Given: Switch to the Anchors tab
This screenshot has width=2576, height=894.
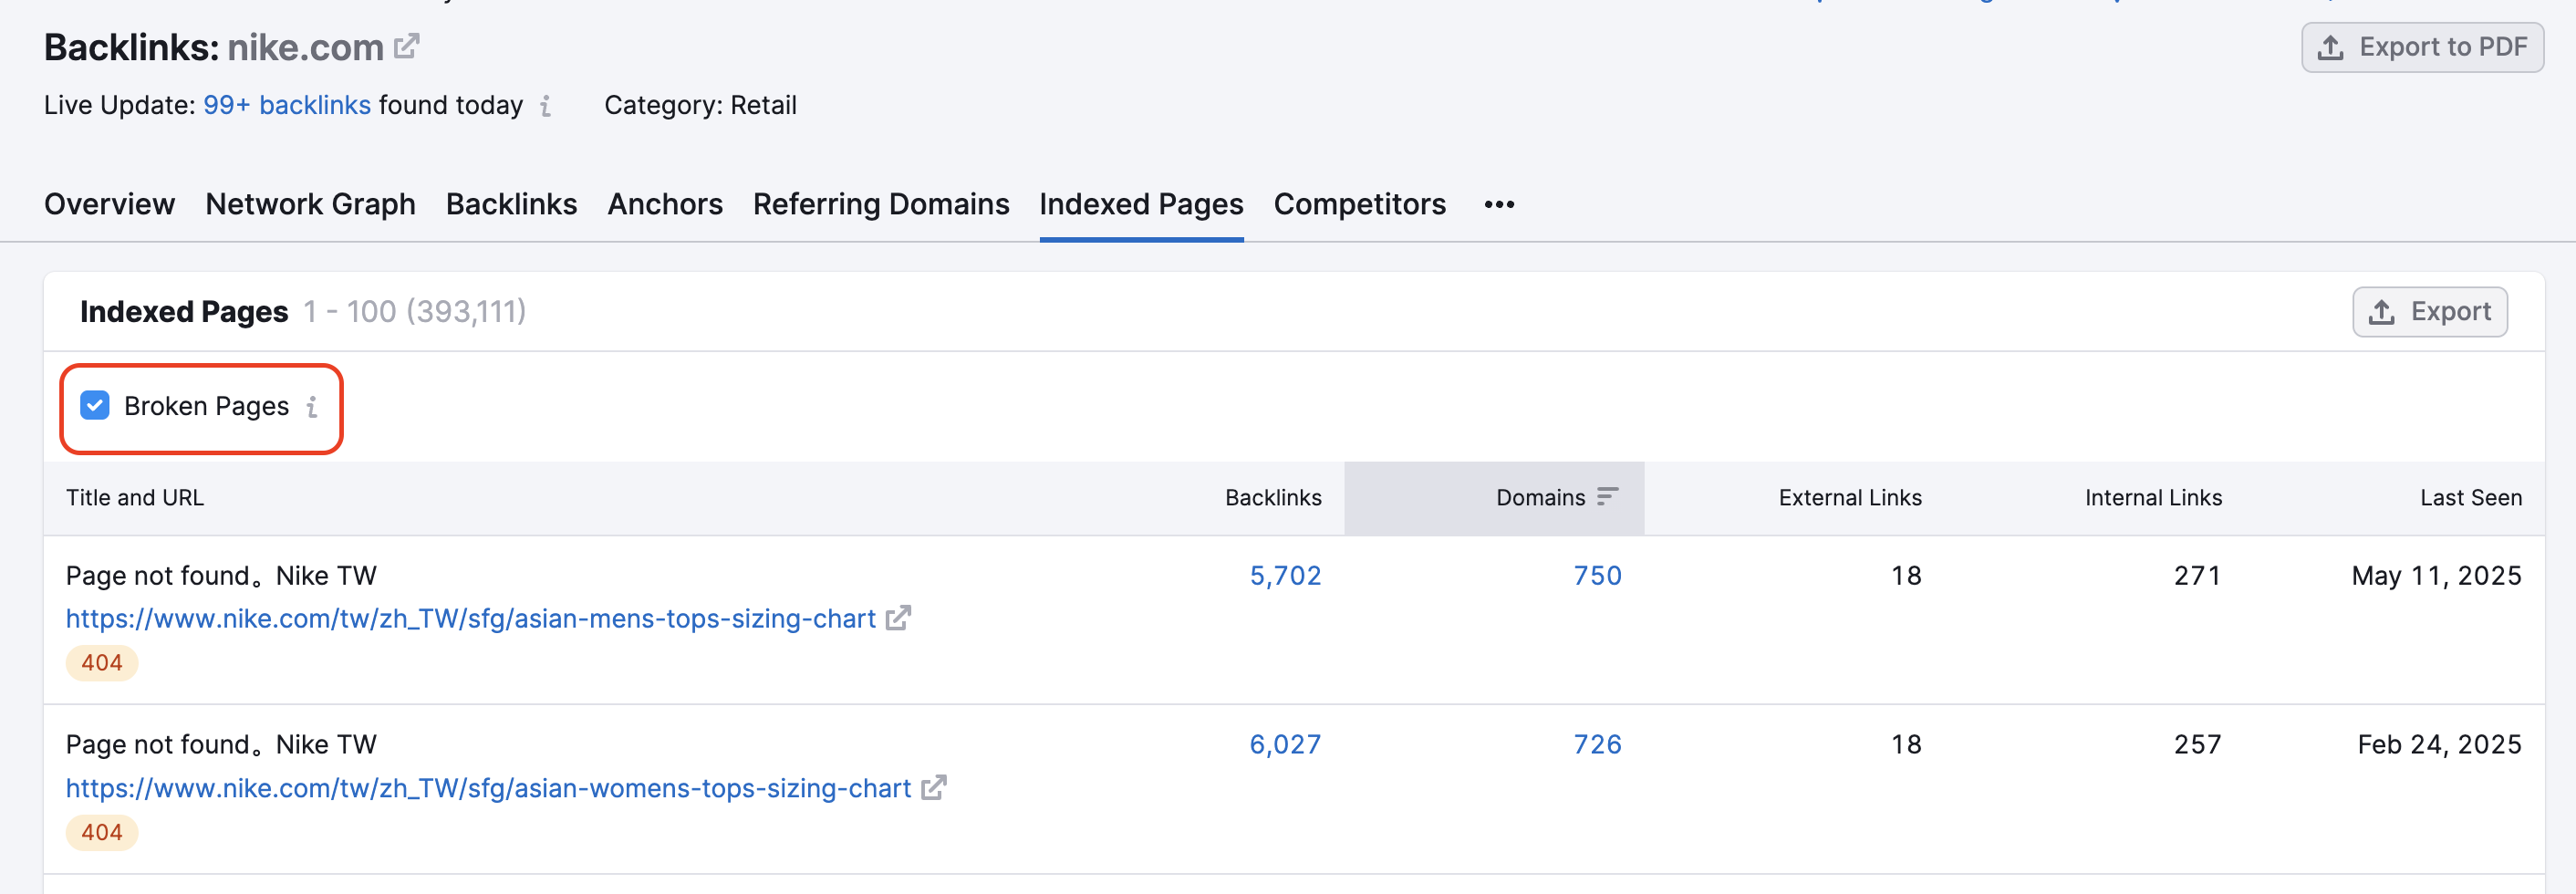Looking at the screenshot, I should pyautogui.click(x=665, y=204).
